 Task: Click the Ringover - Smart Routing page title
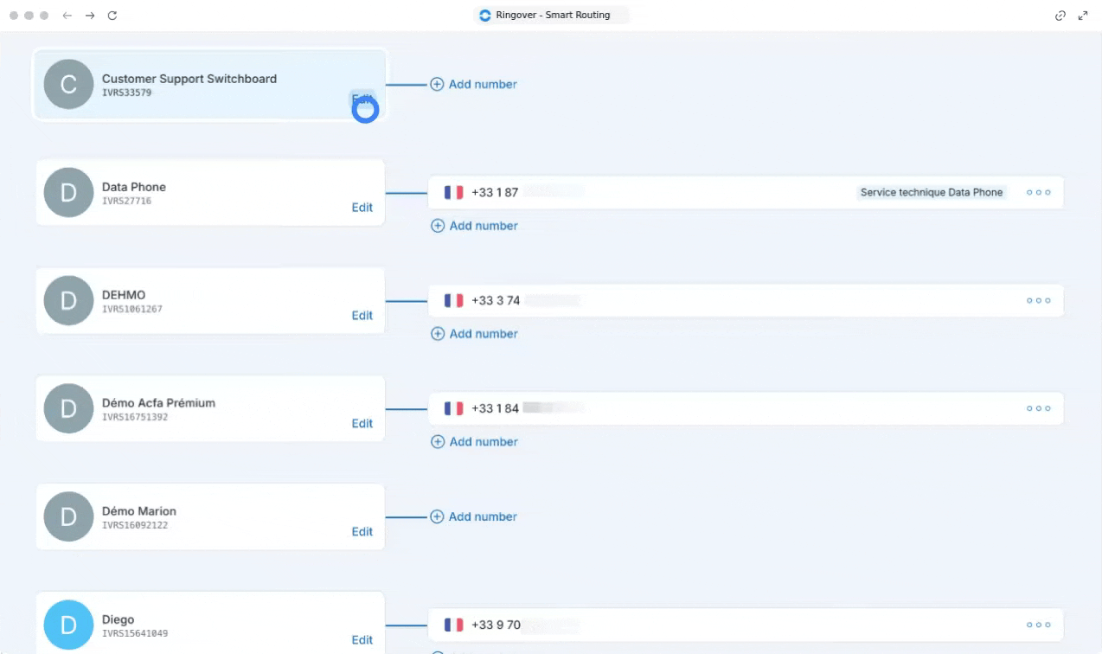[x=553, y=16]
